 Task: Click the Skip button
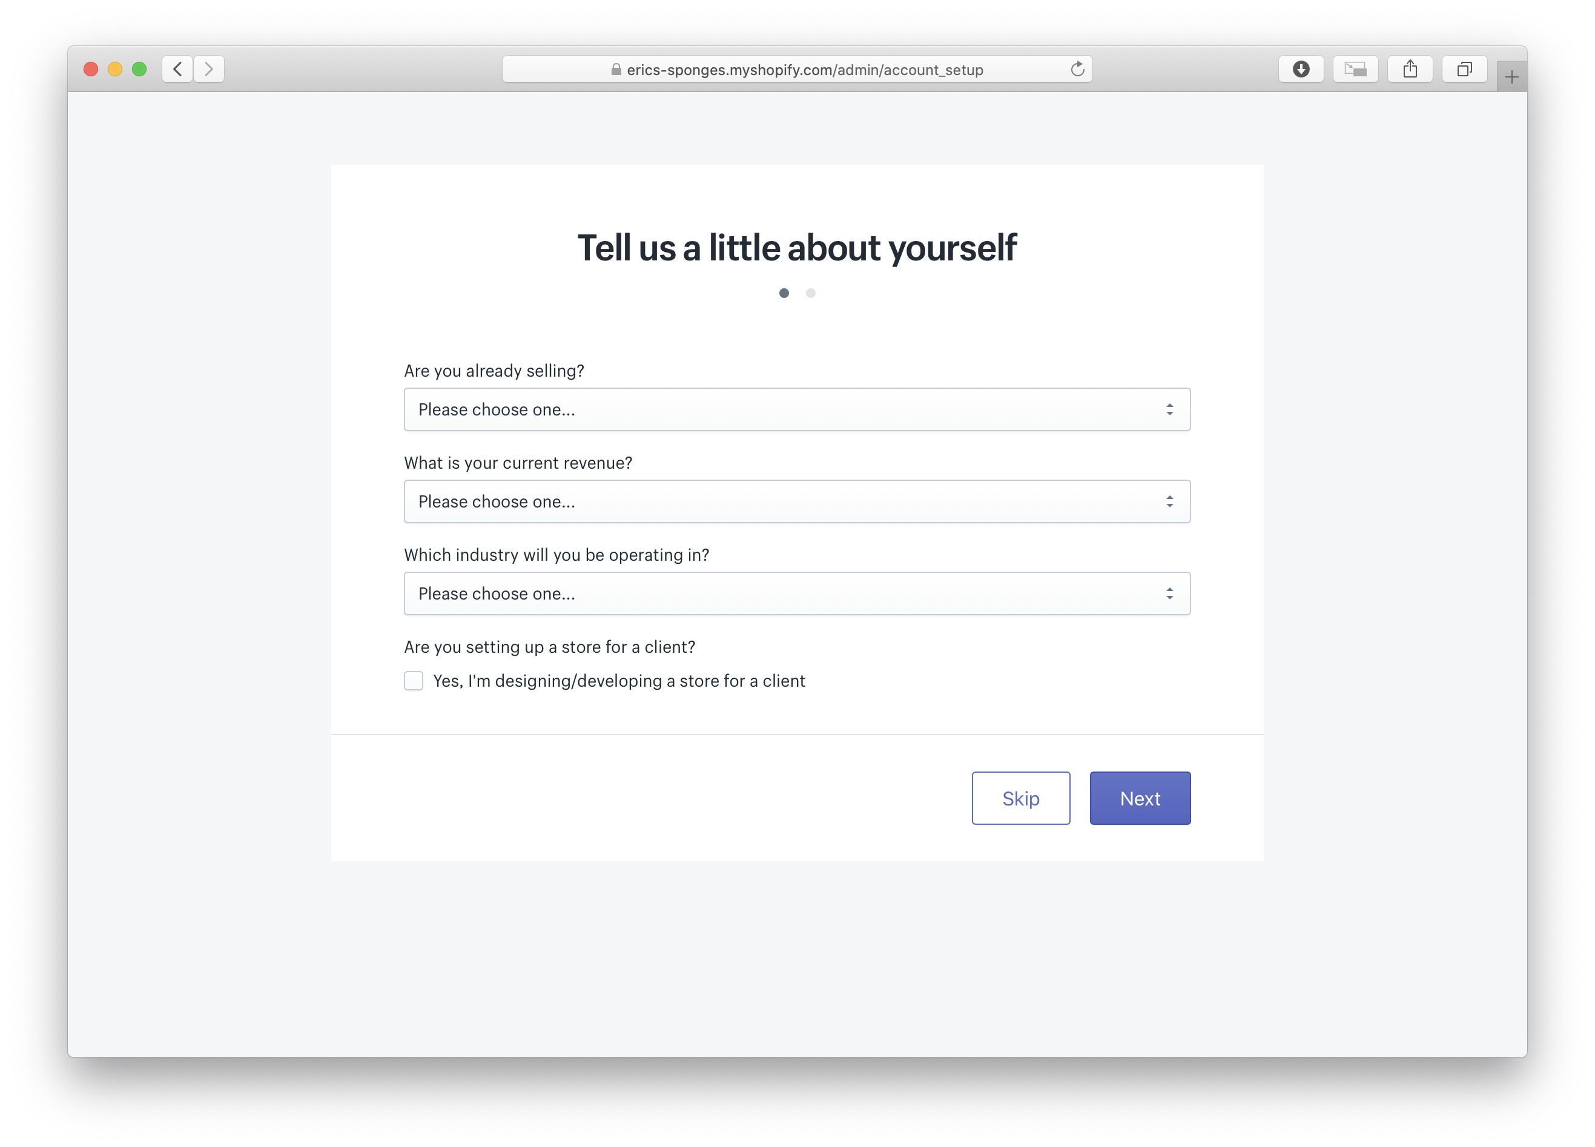pyautogui.click(x=1020, y=798)
